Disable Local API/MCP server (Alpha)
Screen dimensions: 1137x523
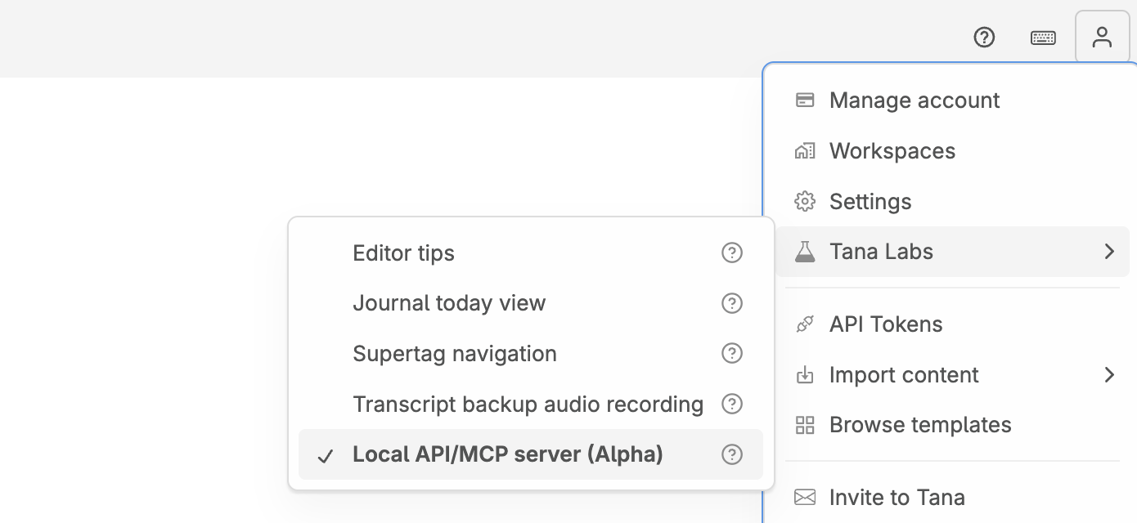point(507,454)
